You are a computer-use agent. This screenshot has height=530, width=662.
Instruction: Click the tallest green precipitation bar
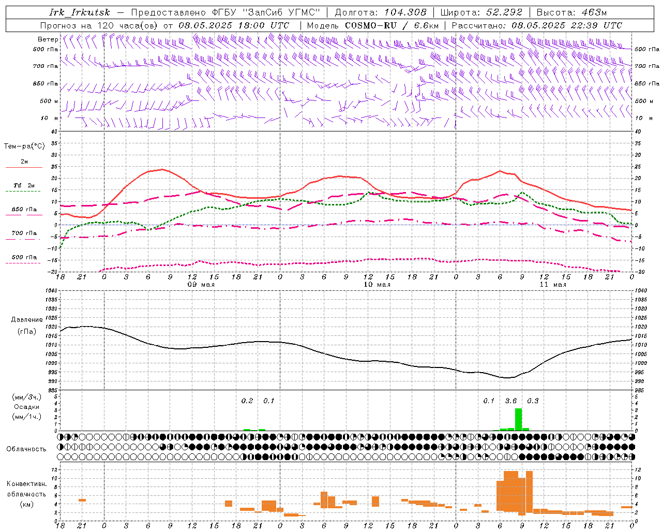click(x=518, y=419)
